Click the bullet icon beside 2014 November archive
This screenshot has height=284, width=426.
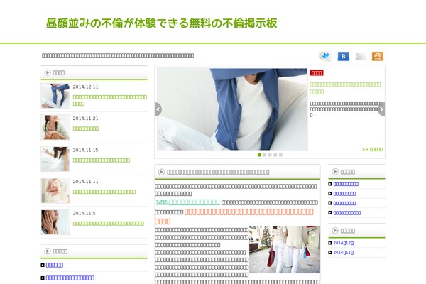coord(330,253)
